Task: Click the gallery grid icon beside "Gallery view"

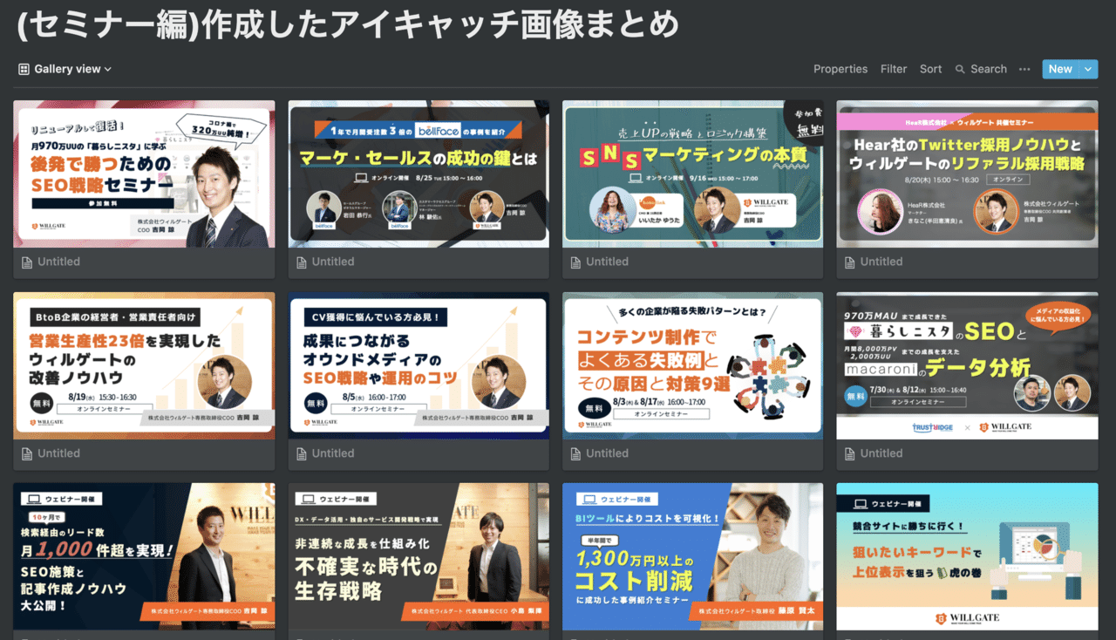Action: (x=23, y=69)
